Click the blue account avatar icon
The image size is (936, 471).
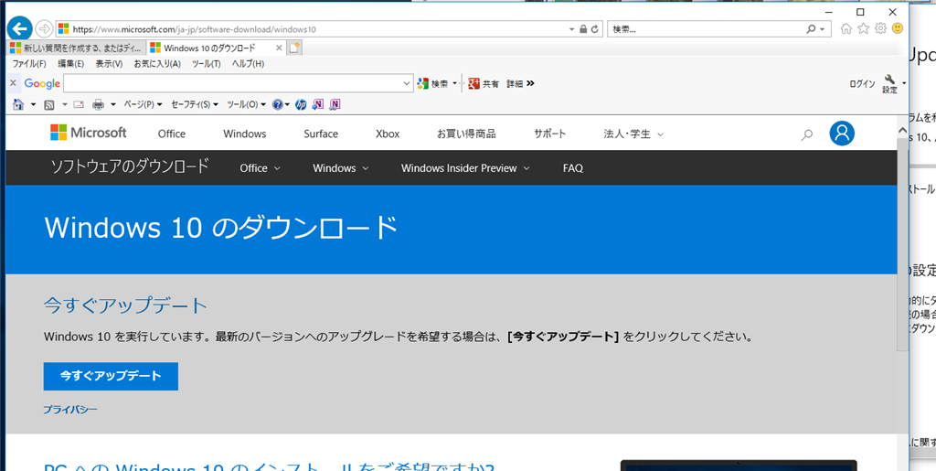[842, 134]
